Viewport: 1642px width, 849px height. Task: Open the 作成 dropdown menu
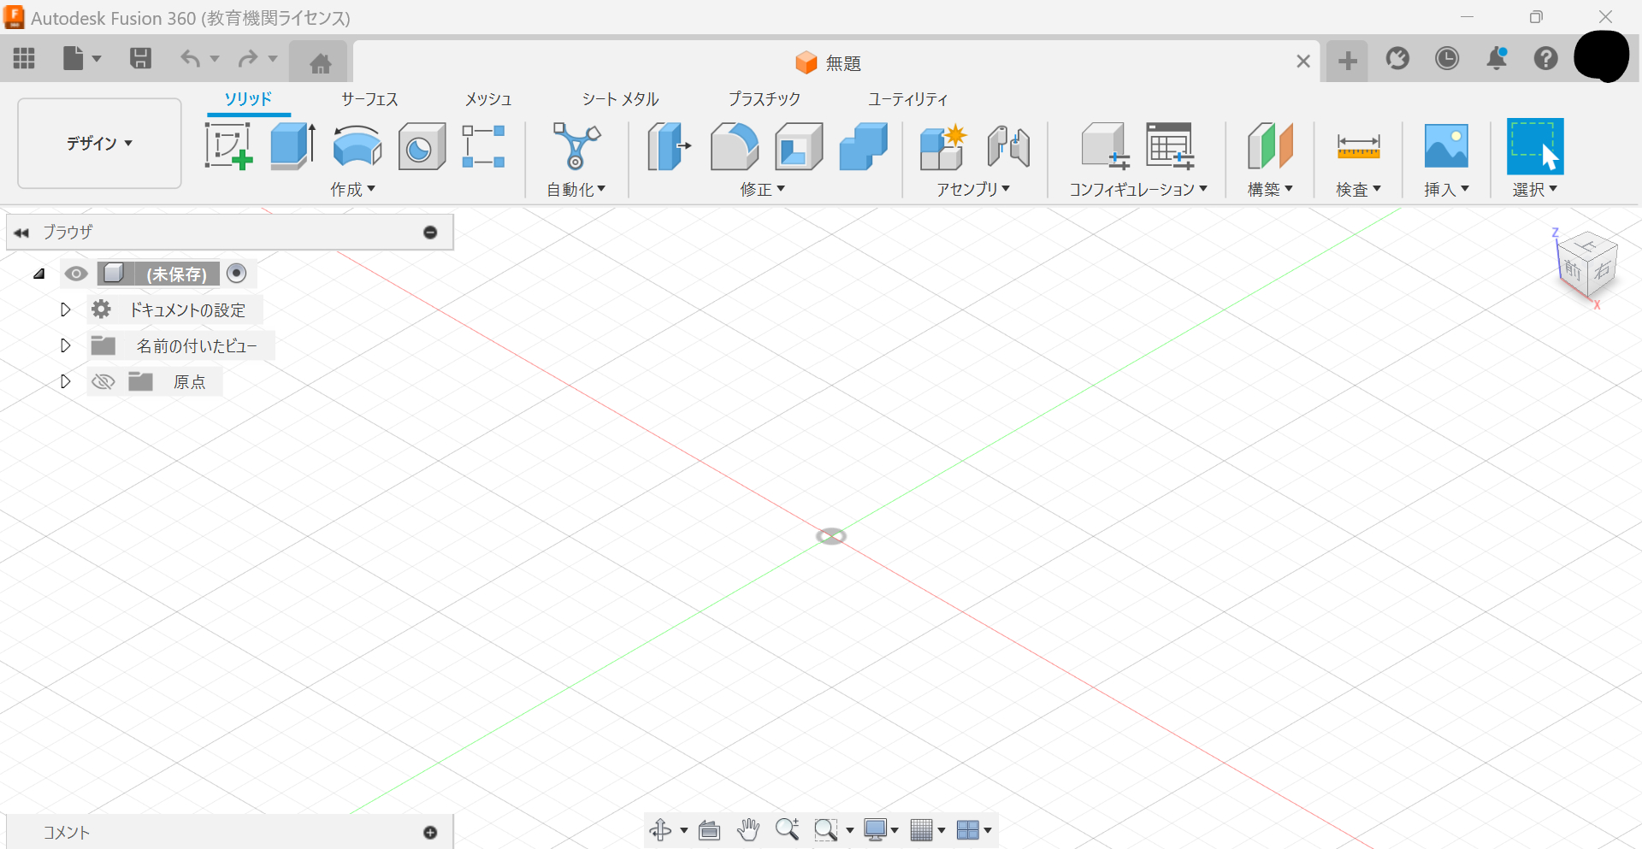(x=353, y=189)
